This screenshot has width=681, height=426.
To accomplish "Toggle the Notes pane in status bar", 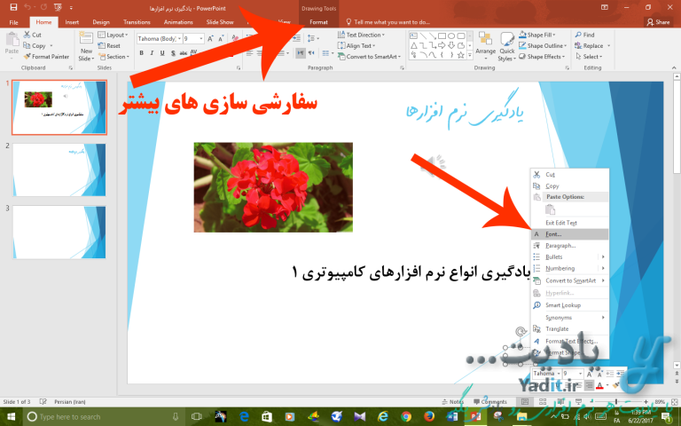I will [453, 402].
